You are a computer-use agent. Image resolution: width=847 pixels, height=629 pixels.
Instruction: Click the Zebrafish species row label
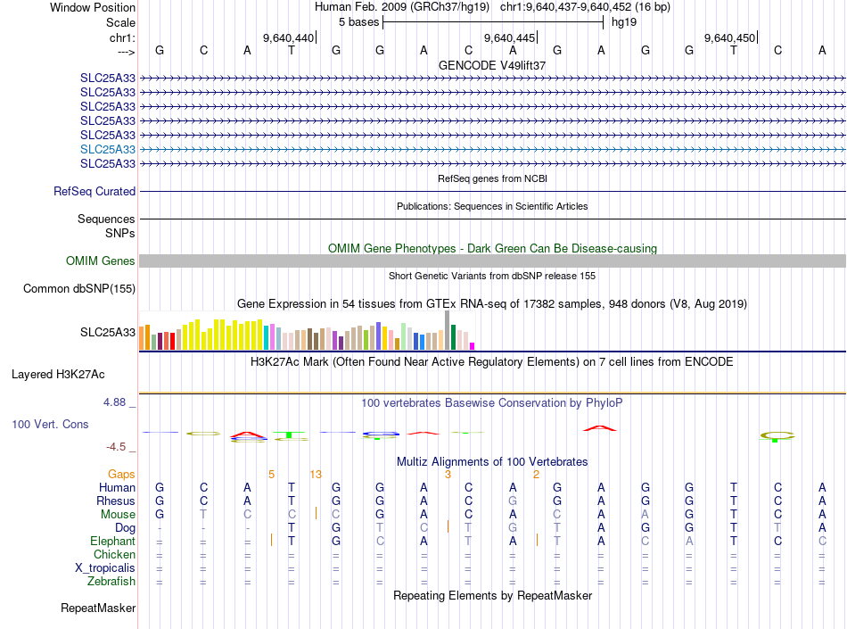coord(111,582)
